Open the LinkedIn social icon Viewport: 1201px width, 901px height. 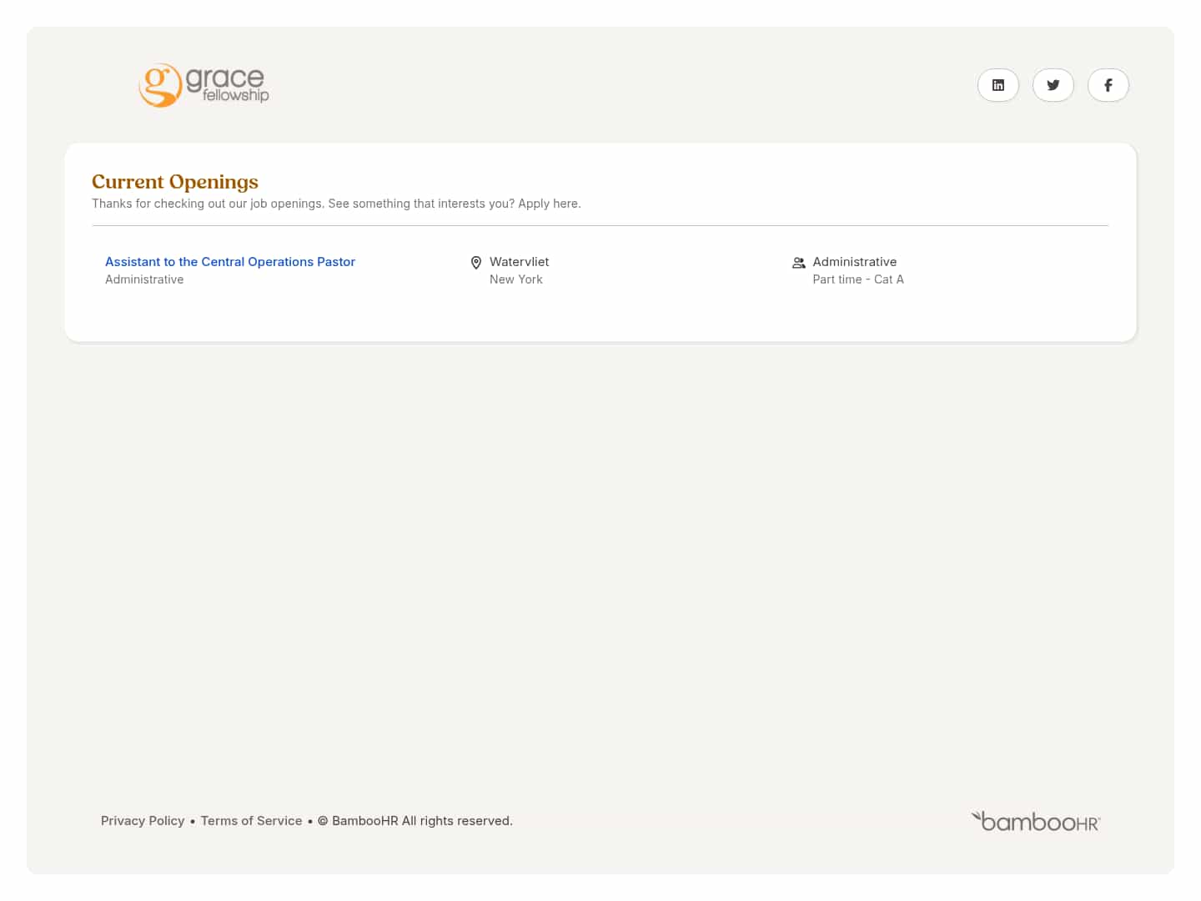point(997,85)
